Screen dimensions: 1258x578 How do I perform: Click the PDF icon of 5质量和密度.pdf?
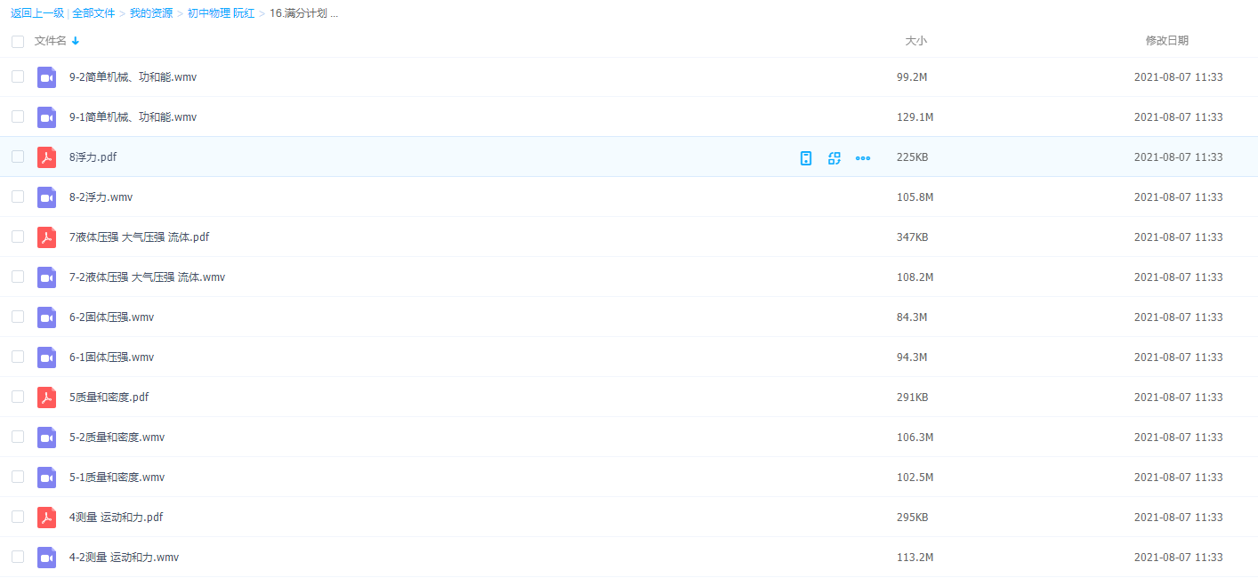pos(46,397)
